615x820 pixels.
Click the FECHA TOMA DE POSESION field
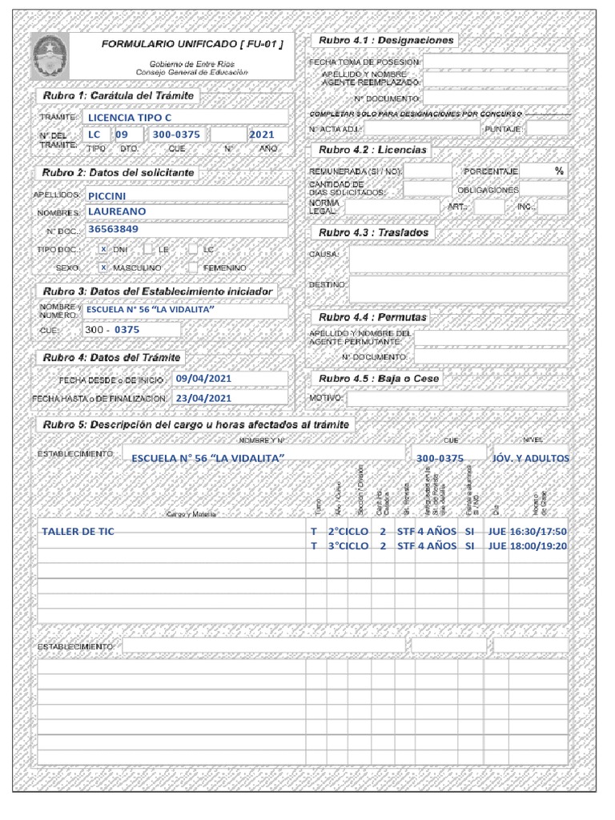click(496, 61)
